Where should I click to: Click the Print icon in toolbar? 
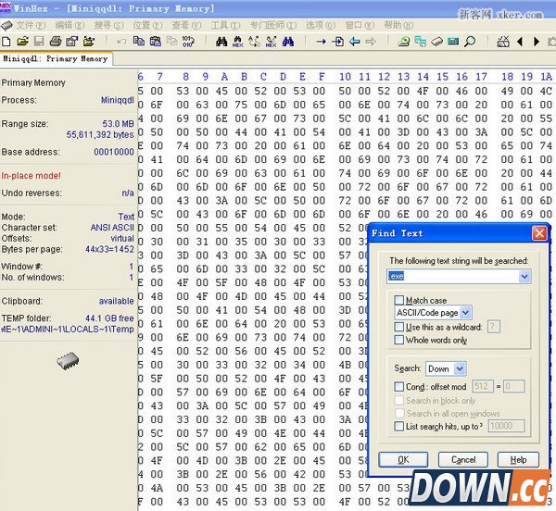56,42
